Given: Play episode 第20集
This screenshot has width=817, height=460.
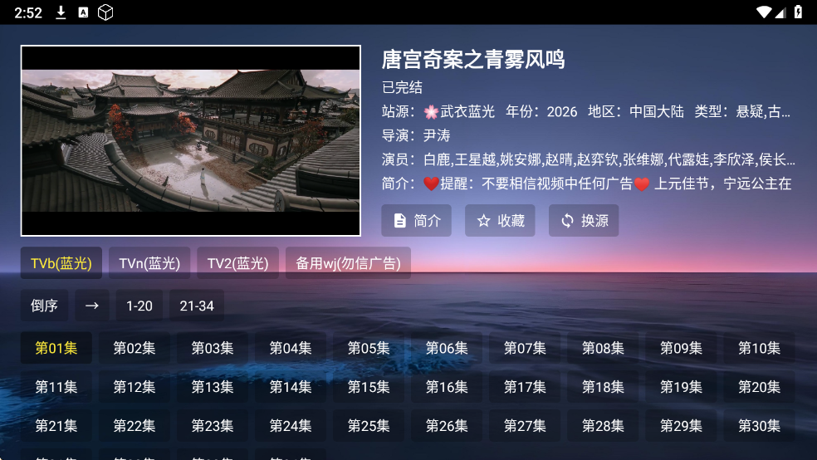Looking at the screenshot, I should 760,387.
